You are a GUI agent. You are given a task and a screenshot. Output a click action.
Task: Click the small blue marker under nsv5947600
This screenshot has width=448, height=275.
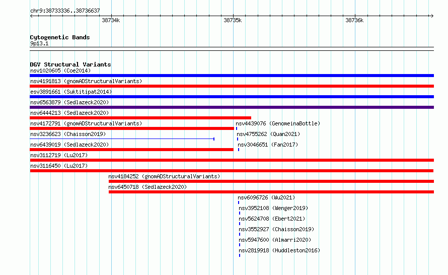[x=240, y=245]
